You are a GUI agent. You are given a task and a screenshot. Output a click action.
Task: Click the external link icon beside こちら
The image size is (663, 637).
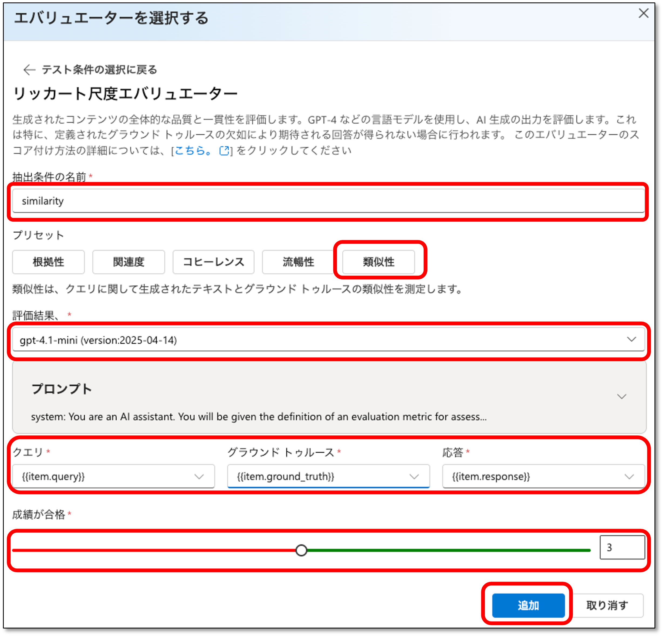pyautogui.click(x=224, y=151)
